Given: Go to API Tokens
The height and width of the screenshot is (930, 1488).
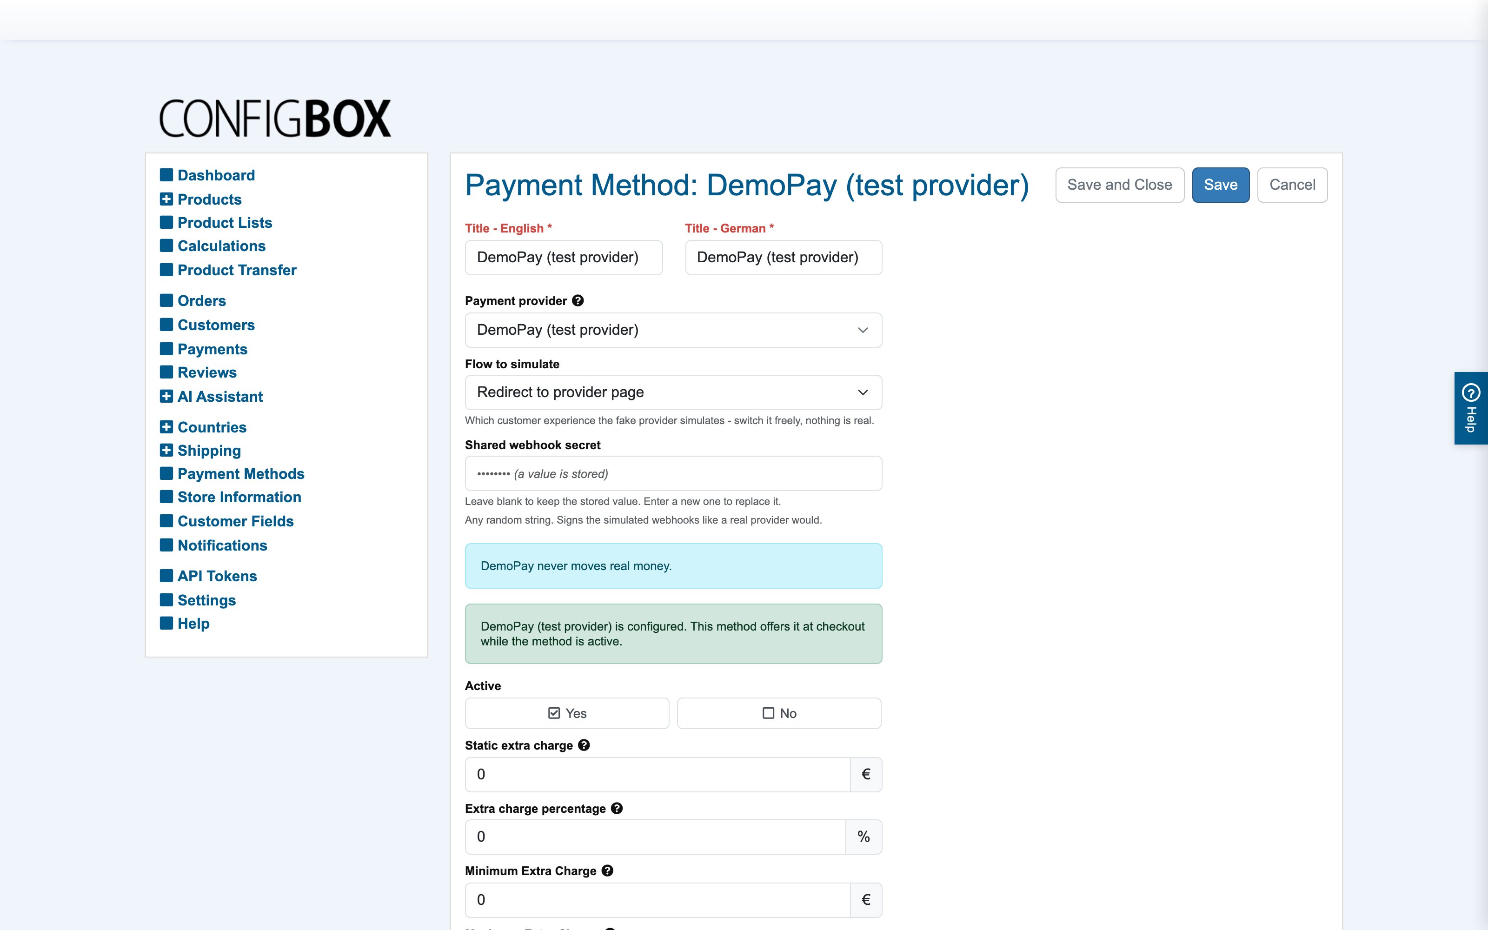Looking at the screenshot, I should [x=217, y=576].
